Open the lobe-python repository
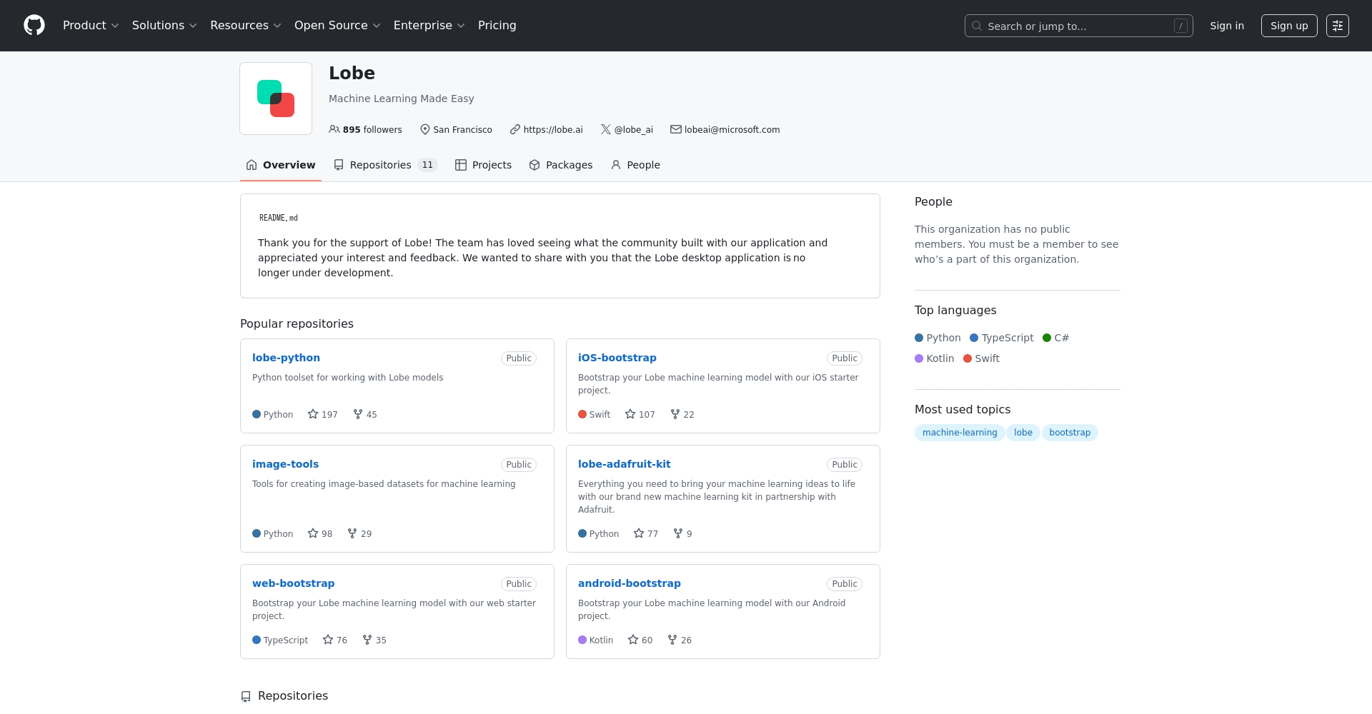 coord(286,358)
